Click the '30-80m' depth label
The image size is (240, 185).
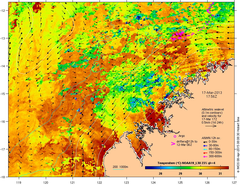[x=214, y=145]
